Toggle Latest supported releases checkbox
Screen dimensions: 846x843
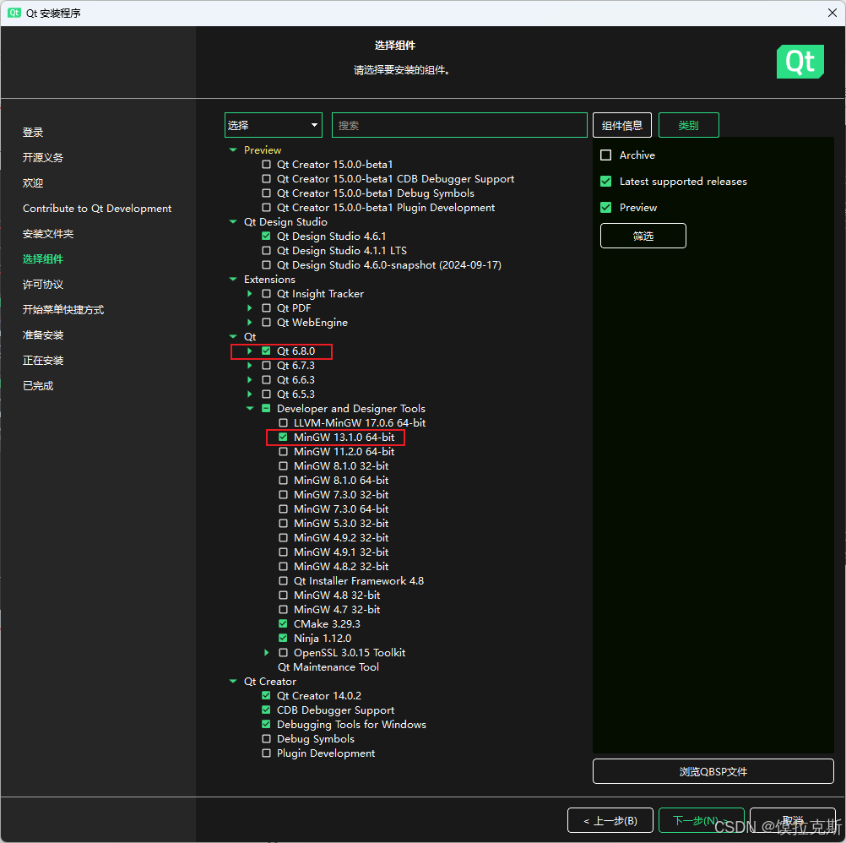(x=606, y=182)
